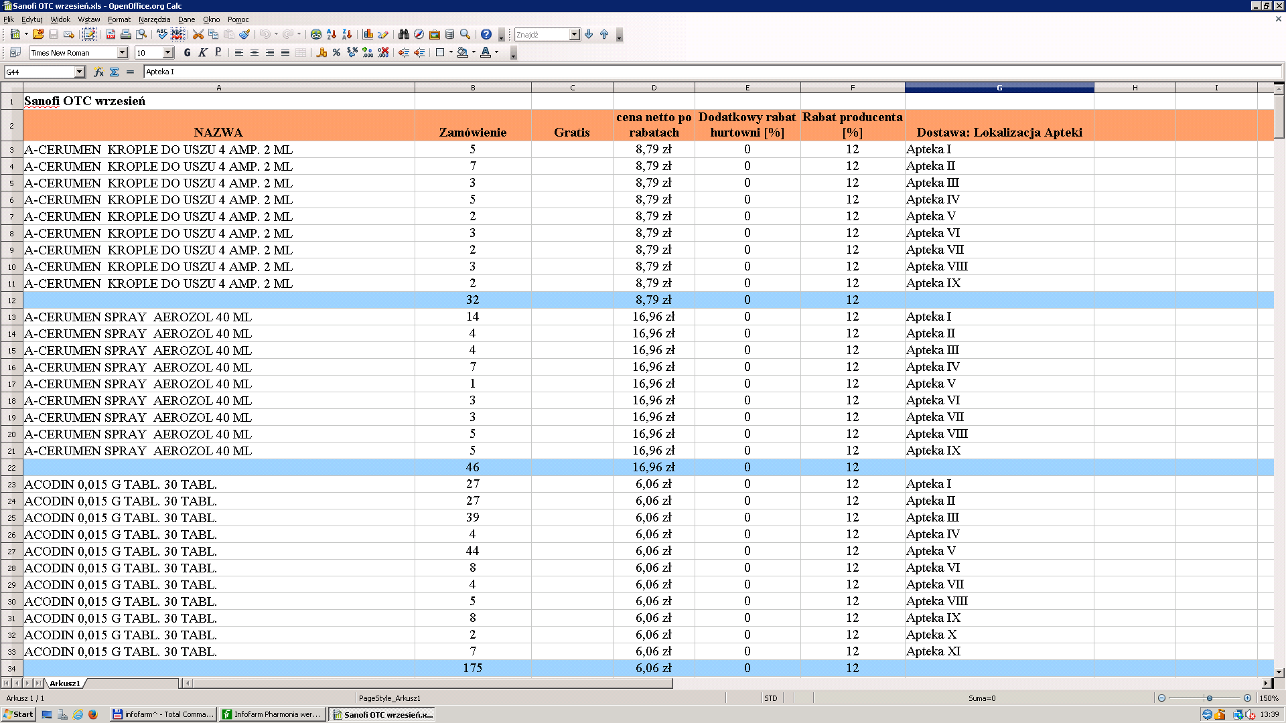Open the Format menu
The height and width of the screenshot is (723, 1286).
(x=119, y=19)
